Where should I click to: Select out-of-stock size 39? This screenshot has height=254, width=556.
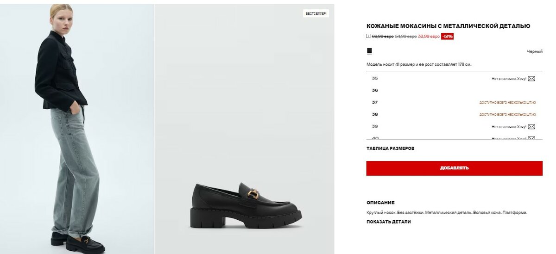375,126
